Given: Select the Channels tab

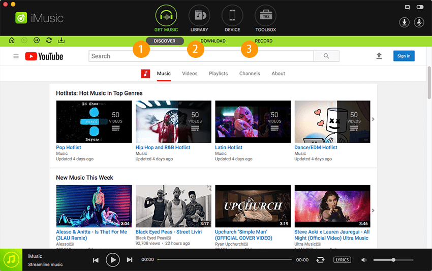Looking at the screenshot, I should pos(250,74).
